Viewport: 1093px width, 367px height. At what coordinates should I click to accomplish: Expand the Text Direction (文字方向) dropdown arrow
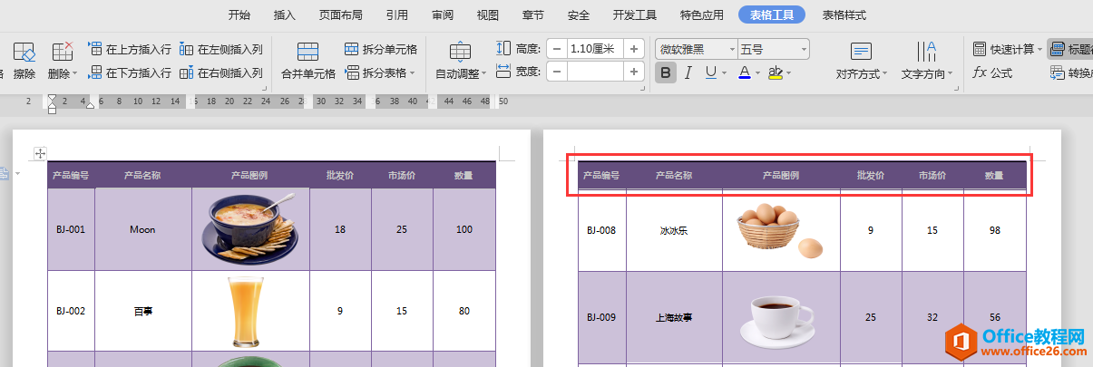pyautogui.click(x=951, y=73)
